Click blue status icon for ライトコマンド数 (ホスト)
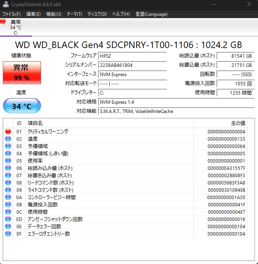This screenshot has height=264, width=258. [x=8, y=190]
